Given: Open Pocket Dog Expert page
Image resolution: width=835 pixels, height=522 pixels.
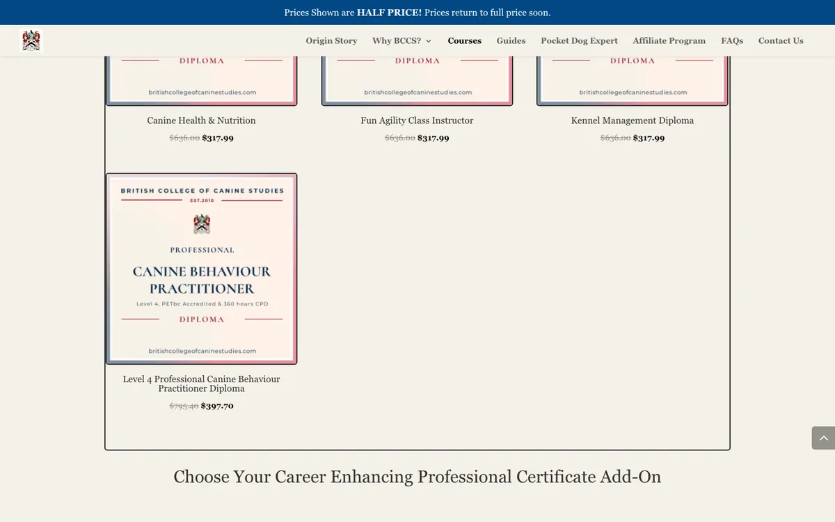Looking at the screenshot, I should click(x=579, y=41).
